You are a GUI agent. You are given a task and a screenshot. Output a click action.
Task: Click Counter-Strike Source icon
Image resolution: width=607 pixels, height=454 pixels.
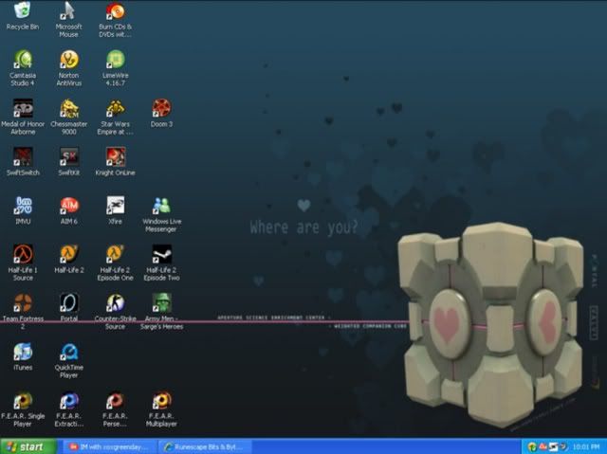point(115,302)
